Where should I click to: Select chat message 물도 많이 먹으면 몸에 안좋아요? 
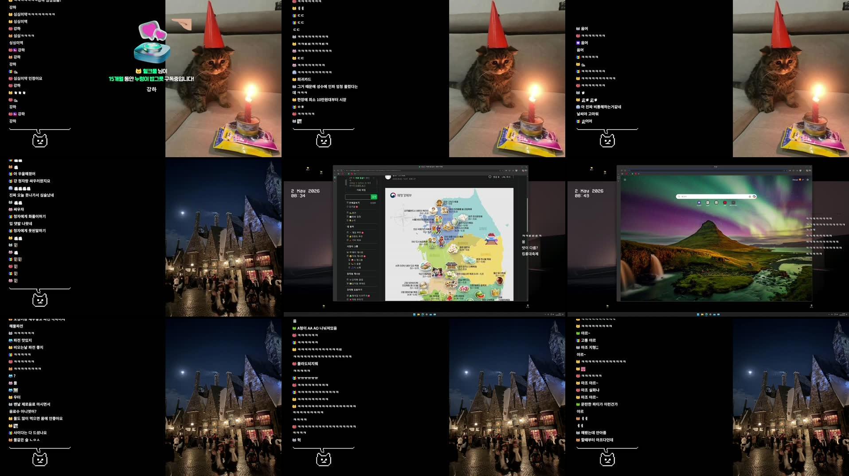pos(38,418)
